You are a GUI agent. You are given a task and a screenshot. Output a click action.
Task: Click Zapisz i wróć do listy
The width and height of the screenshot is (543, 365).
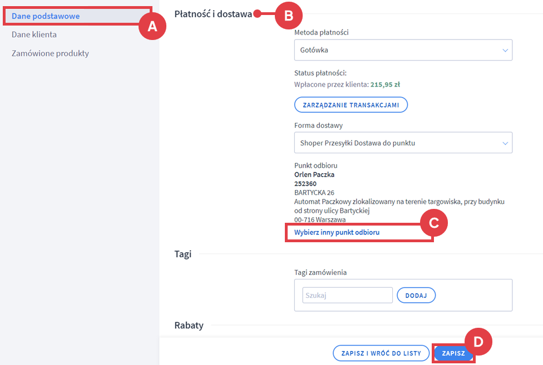coord(381,353)
